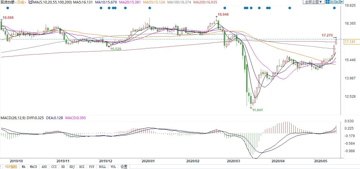Click the DIFF:0.325 value
Viewport: 360px width, 169px height.
pos(35,118)
